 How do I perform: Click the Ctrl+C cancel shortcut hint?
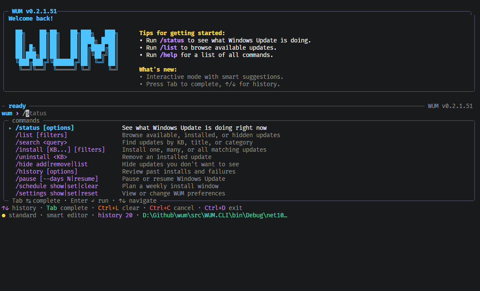(x=172, y=208)
